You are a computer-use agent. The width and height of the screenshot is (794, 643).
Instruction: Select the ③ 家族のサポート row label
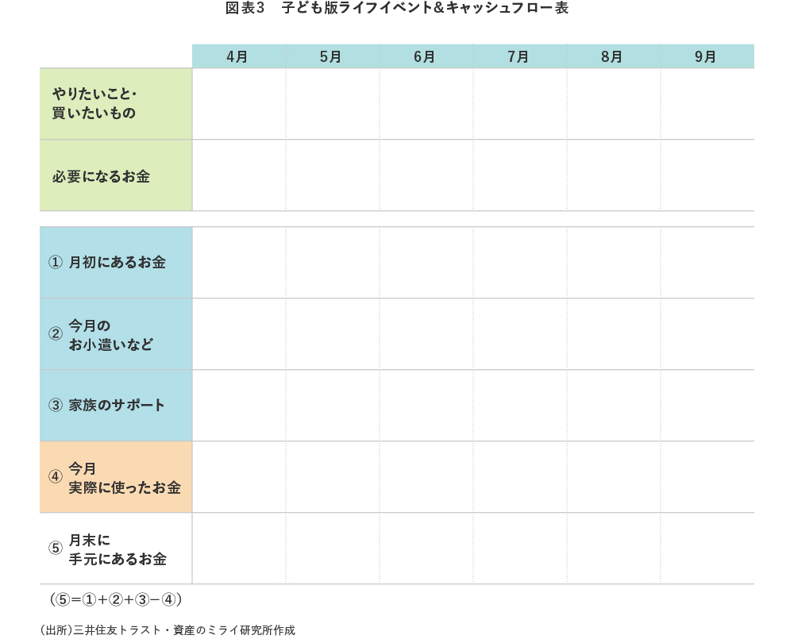108,405
